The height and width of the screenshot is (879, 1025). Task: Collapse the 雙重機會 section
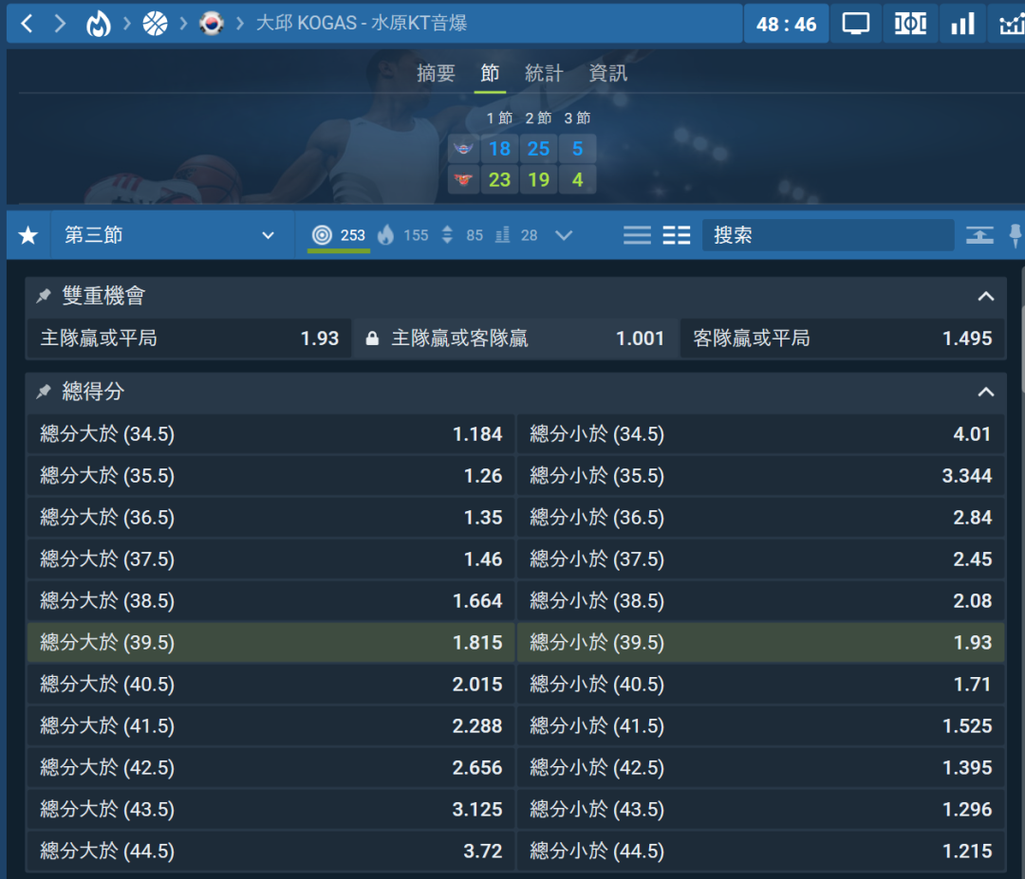point(986,297)
